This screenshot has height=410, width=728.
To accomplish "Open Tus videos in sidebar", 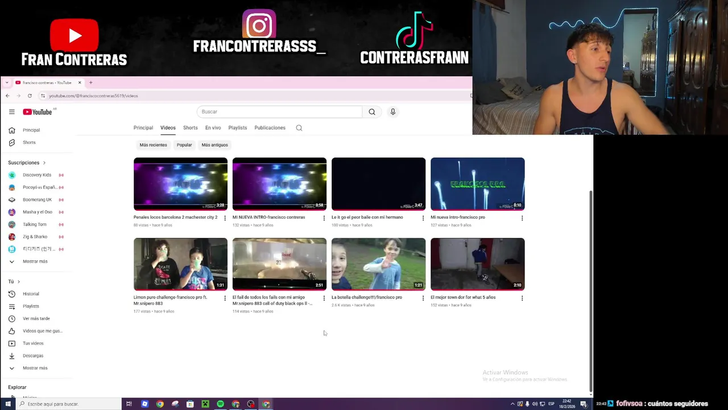I will (x=36, y=343).
